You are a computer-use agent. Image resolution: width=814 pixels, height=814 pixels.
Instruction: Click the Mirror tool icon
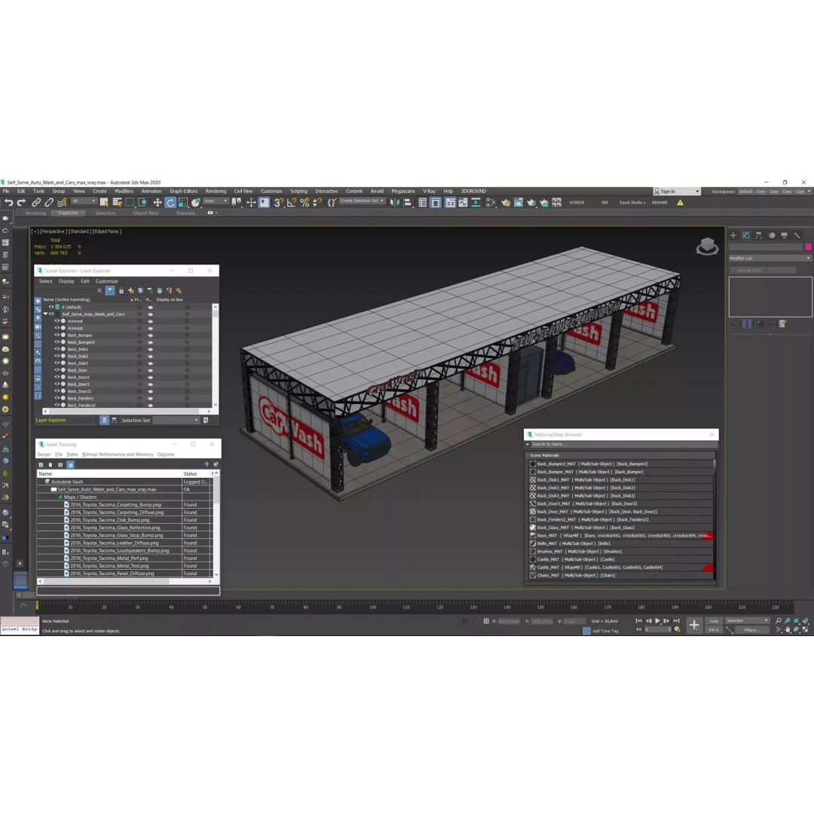[395, 203]
